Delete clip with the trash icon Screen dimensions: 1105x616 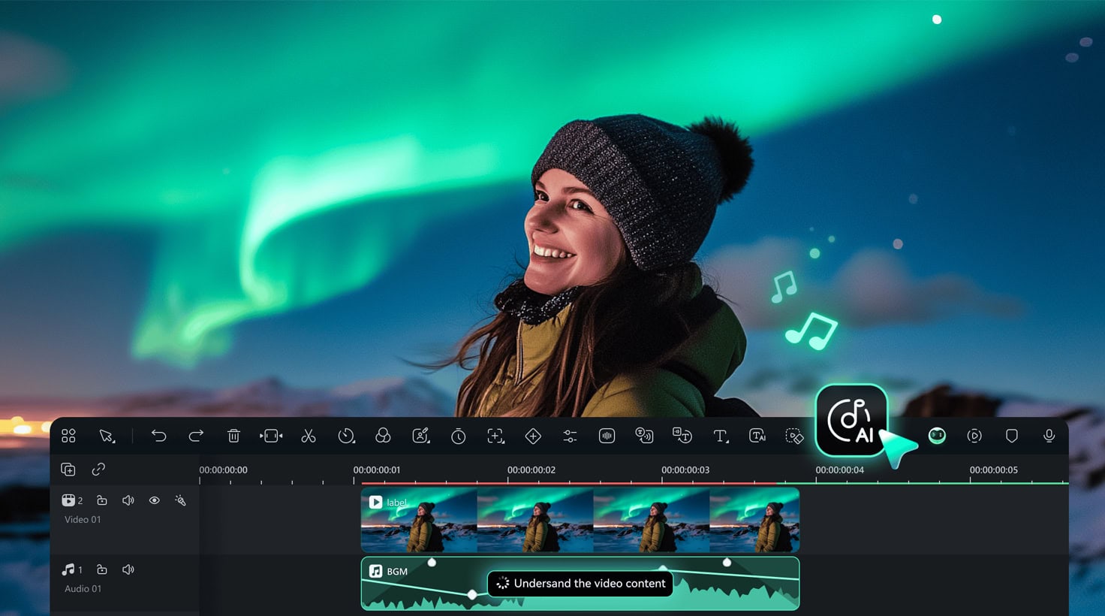coord(233,436)
